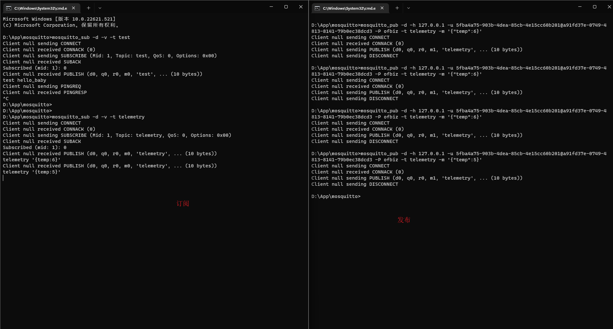Screen dimensions: 613x329
Task: Restore the left terminal window size
Action: pos(286,6)
